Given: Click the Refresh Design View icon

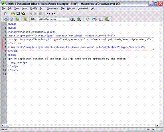Looking at the screenshot, I should (x=87, y=19).
